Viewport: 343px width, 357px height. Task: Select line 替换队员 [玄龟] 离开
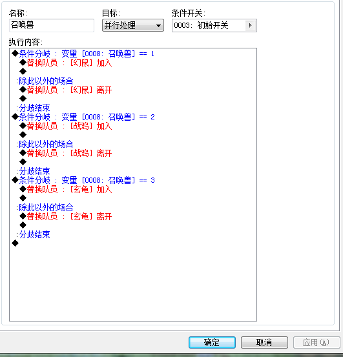pos(66,216)
